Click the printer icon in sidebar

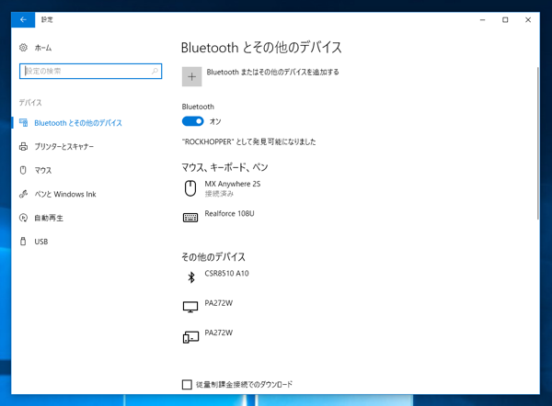23,146
